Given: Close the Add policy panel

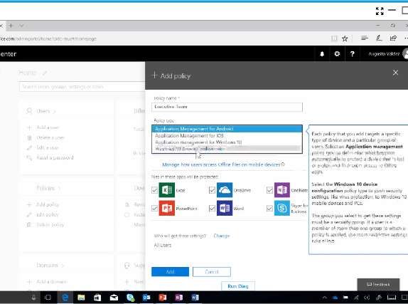Looking at the screenshot, I should 395,73.
